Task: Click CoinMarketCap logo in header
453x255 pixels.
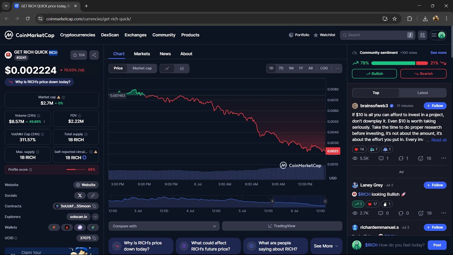Action: click(29, 35)
